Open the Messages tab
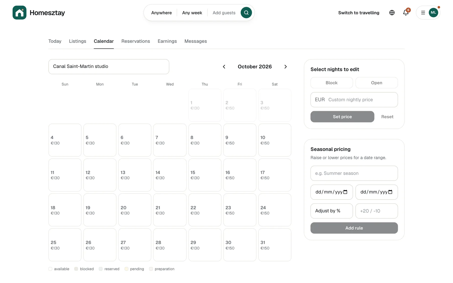The height and width of the screenshot is (283, 453). pyautogui.click(x=196, y=41)
